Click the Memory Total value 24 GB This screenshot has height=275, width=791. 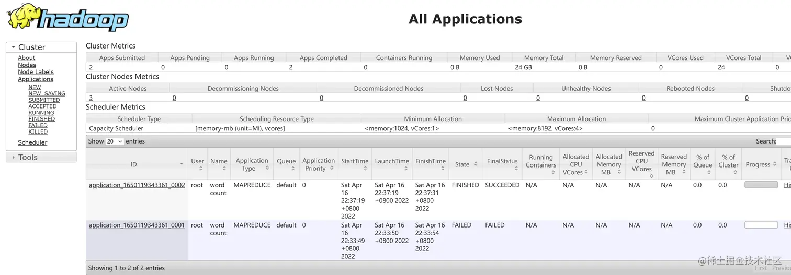click(x=523, y=67)
